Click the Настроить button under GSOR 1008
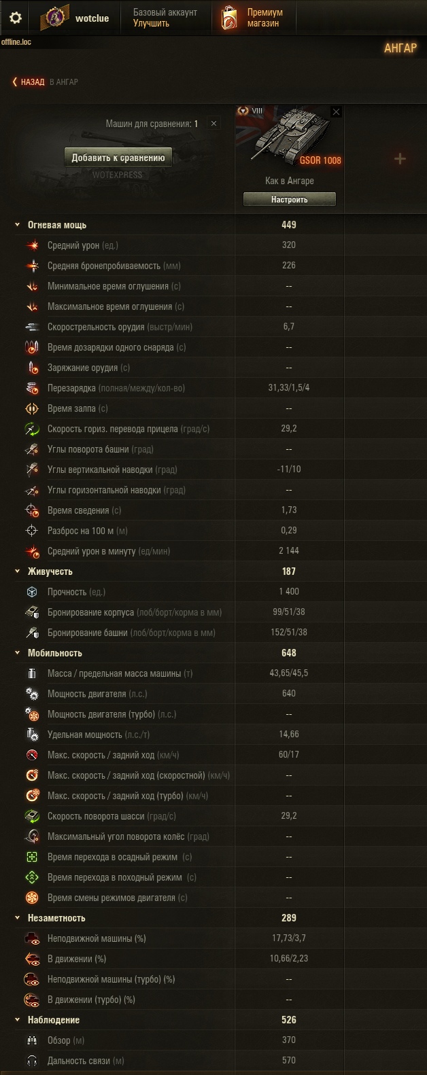The width and height of the screenshot is (427, 1075). [290, 200]
